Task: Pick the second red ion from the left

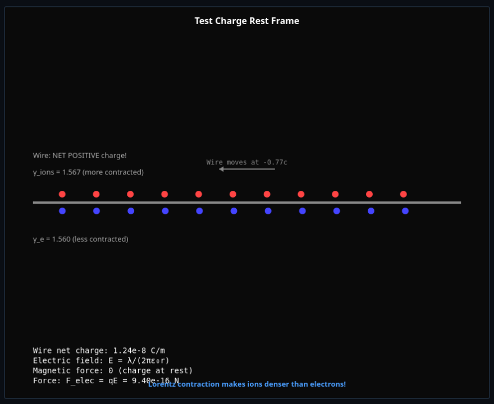Action: (97, 194)
